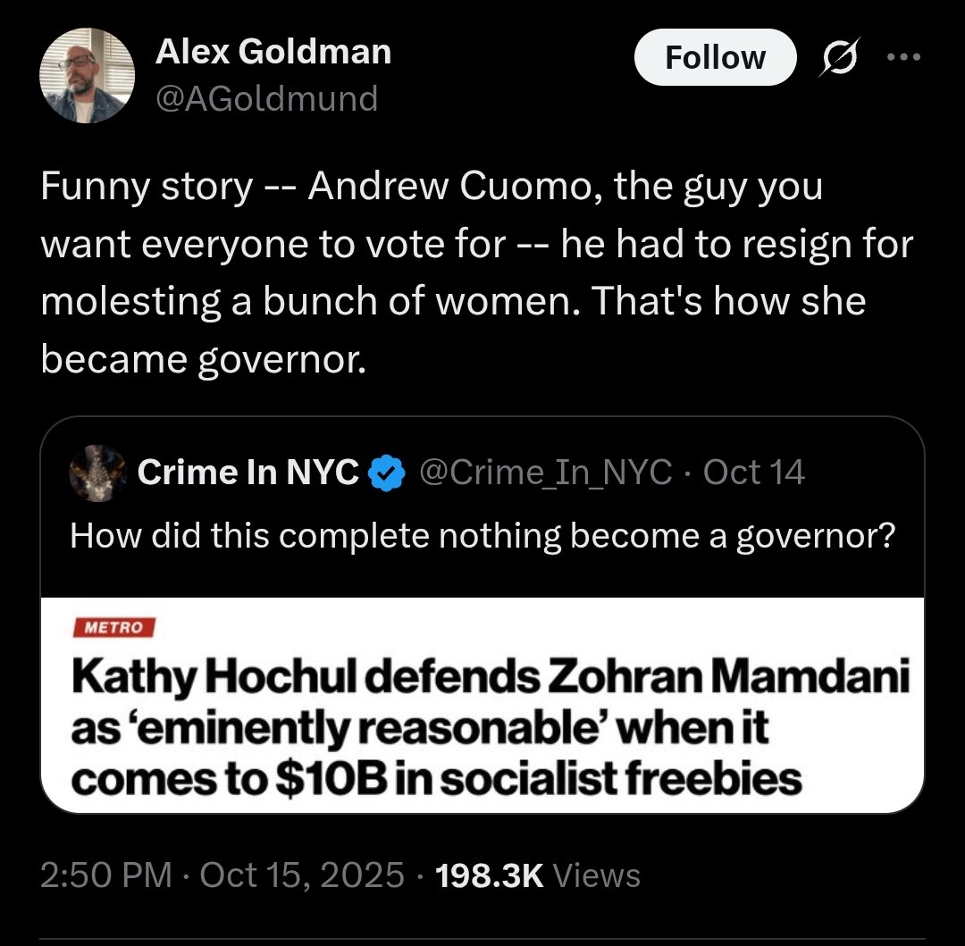Click the red METRO label
The height and width of the screenshot is (946, 965).
coord(113,627)
